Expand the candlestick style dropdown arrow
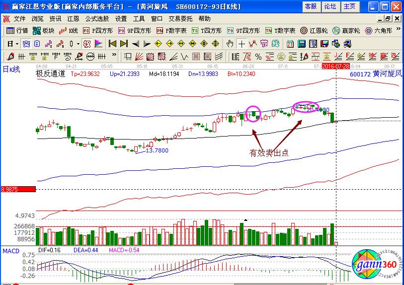 point(78,44)
